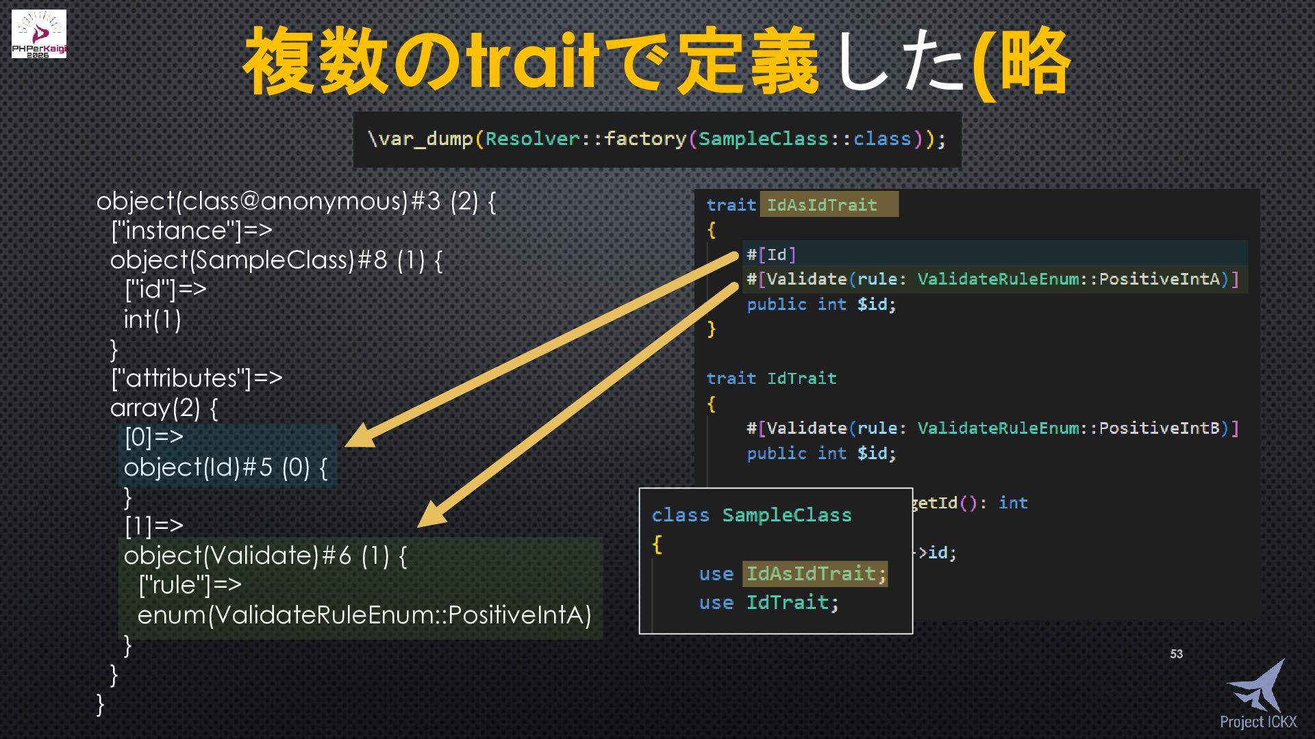
Task: Click the class SampleClass declaration
Action: click(751, 515)
